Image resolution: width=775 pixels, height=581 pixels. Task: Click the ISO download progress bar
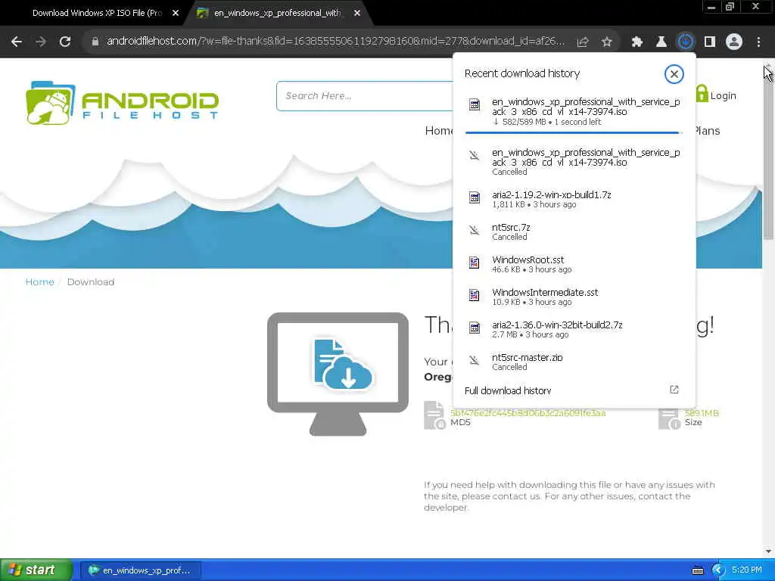point(574,132)
